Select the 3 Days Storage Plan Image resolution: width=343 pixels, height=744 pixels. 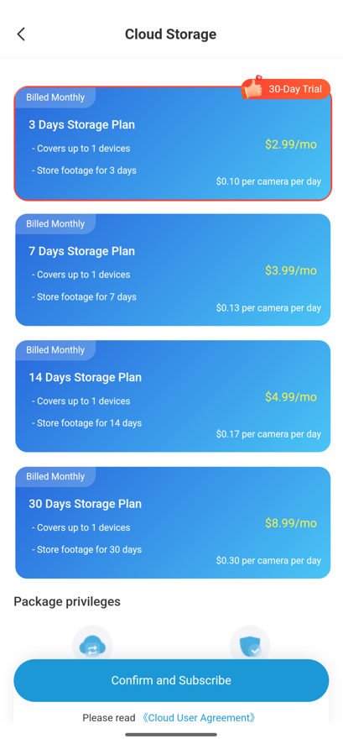[173, 144]
